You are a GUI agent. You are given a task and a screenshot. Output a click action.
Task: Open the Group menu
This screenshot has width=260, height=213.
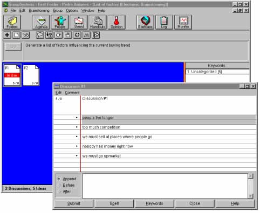coord(58,11)
